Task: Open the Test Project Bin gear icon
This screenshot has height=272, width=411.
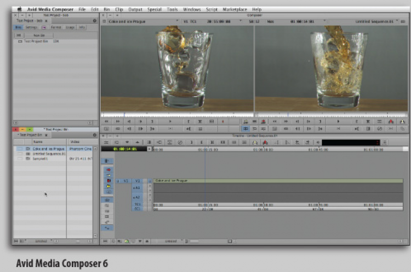Action: (95, 135)
